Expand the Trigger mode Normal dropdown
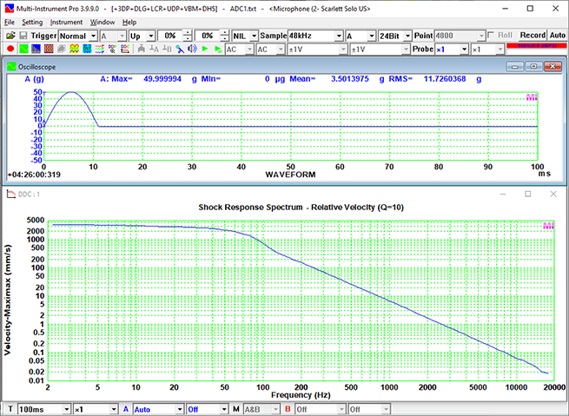This screenshot has height=416, width=569. (92, 36)
